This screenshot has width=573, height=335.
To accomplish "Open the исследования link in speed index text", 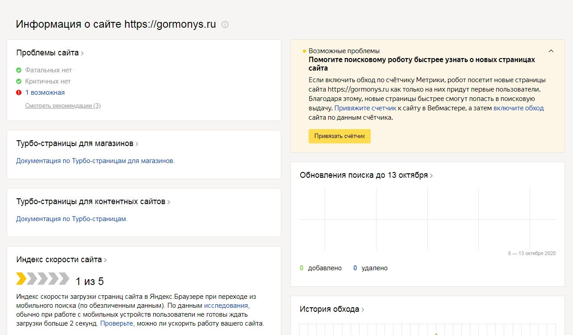I will (x=226, y=306).
